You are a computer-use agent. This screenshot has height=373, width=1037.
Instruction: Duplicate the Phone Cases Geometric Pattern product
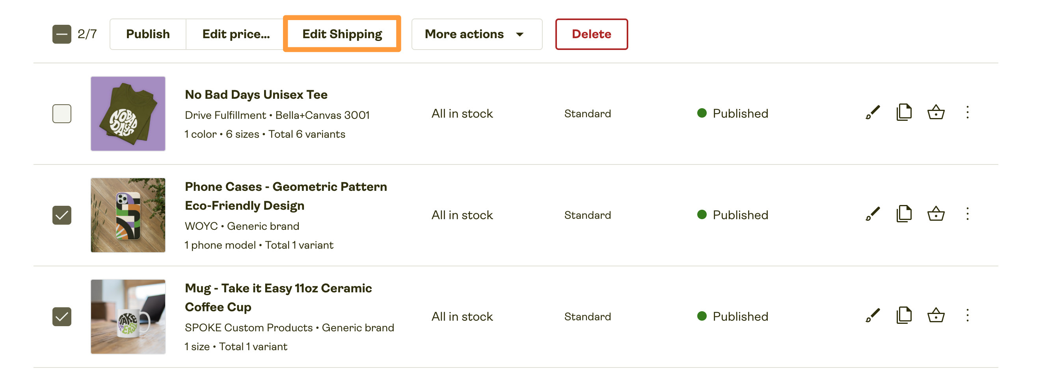[904, 215]
